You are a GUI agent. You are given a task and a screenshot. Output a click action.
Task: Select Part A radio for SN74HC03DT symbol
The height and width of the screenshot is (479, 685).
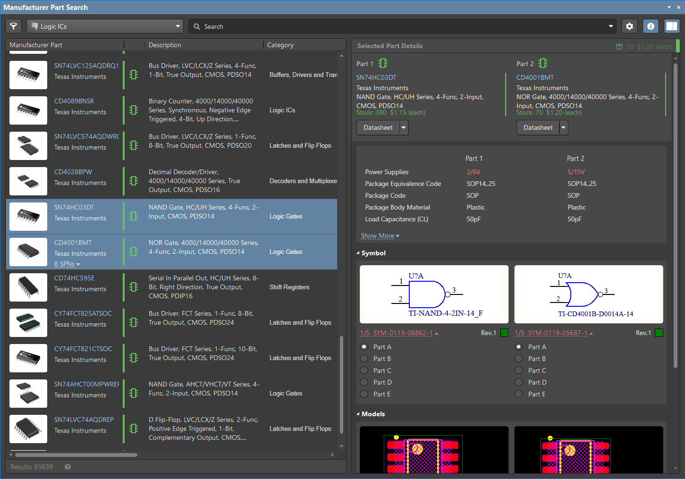364,346
